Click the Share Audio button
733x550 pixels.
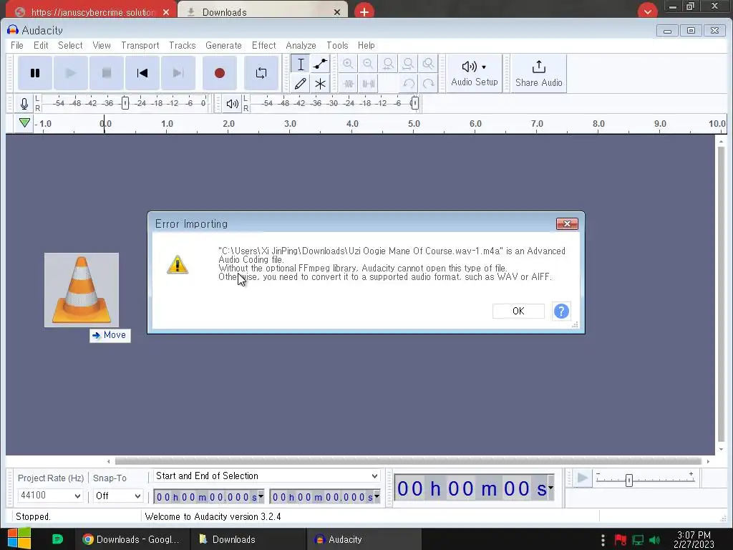coord(538,74)
